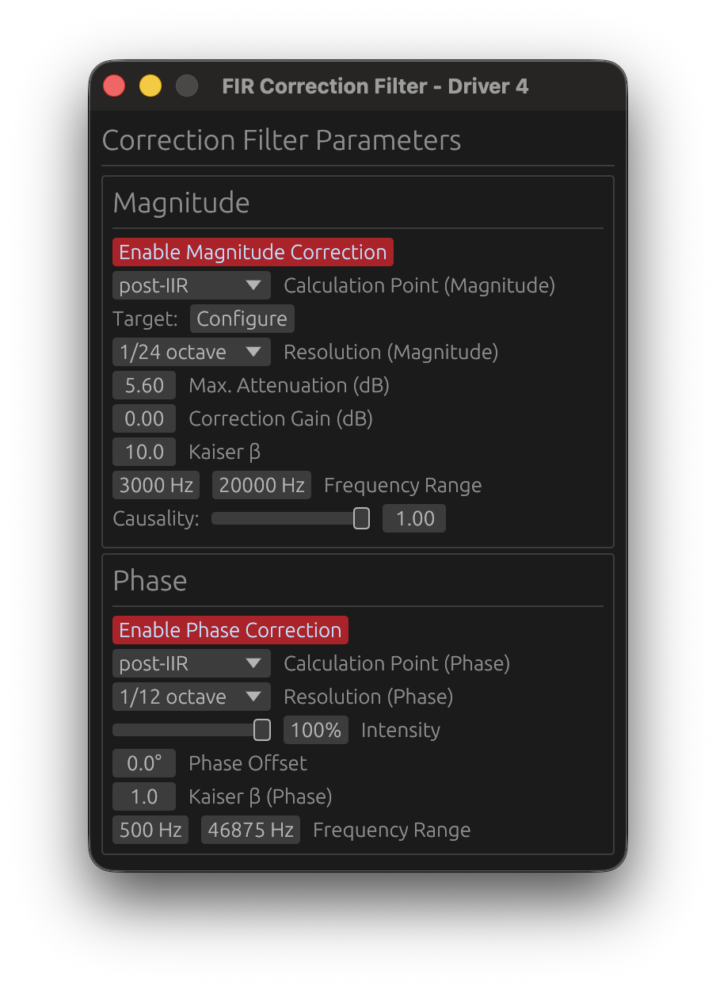Select the Kaiser β field showing 10.0

click(x=143, y=452)
